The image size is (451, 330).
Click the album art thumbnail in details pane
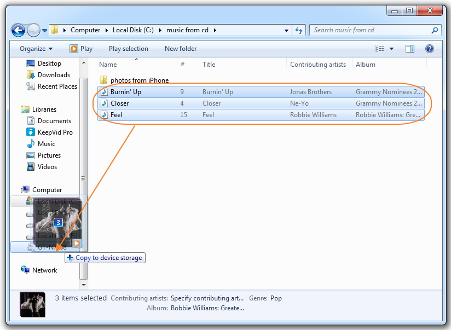(33, 304)
